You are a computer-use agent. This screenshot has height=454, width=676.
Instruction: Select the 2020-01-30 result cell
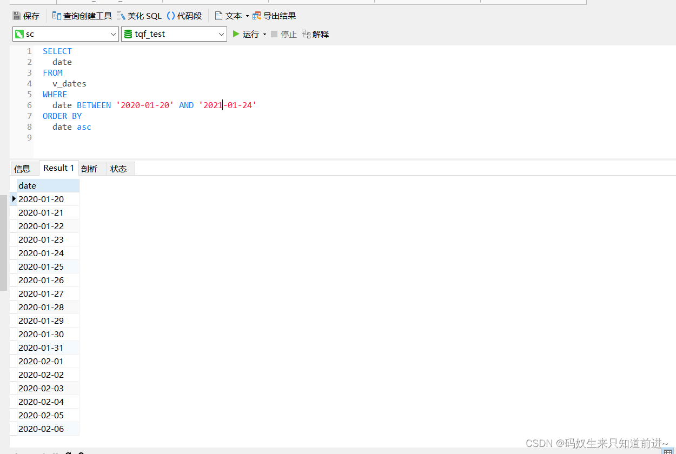(x=48, y=334)
